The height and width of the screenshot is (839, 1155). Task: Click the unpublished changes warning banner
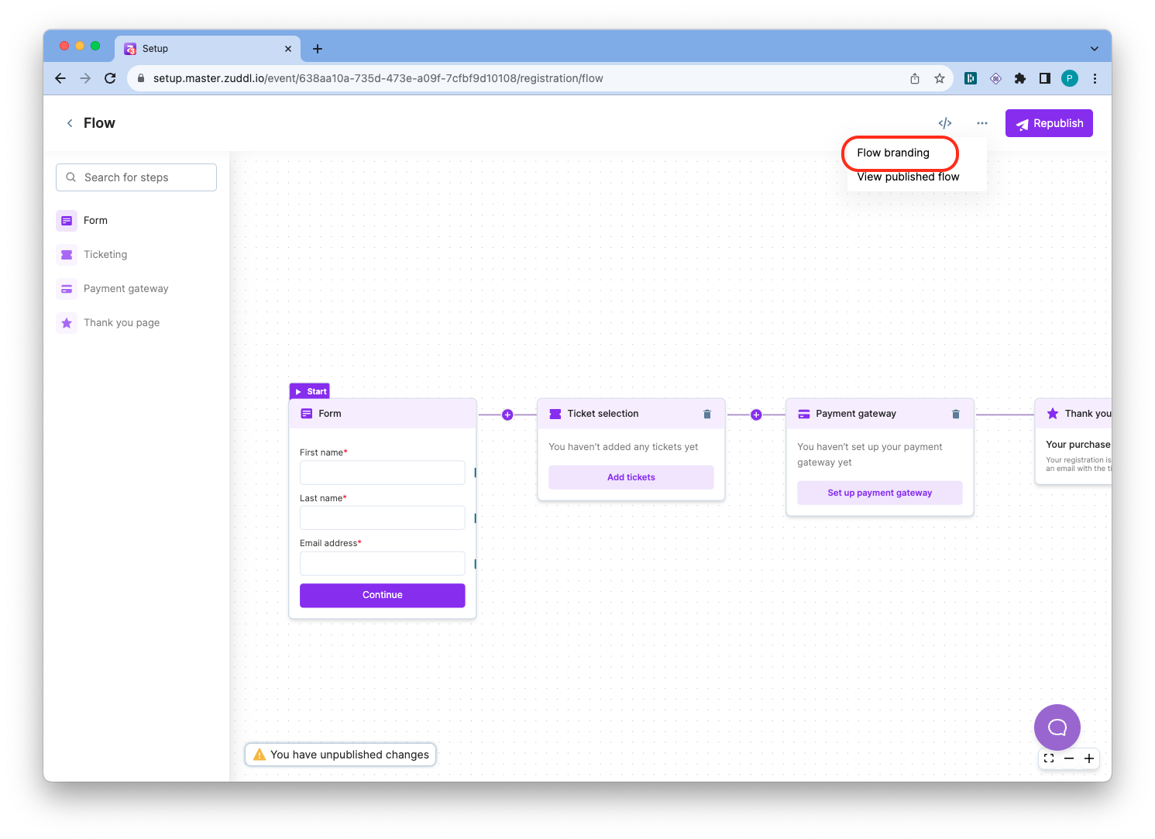341,755
